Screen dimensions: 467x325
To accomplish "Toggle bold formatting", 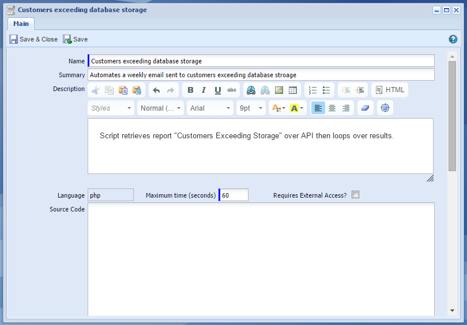I will (190, 90).
